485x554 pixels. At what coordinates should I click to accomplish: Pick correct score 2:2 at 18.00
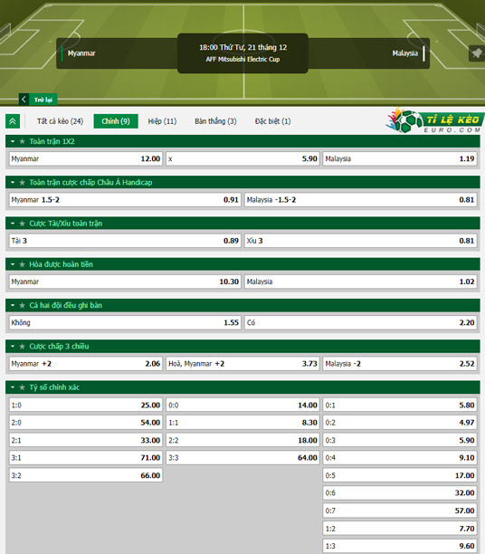(x=242, y=440)
